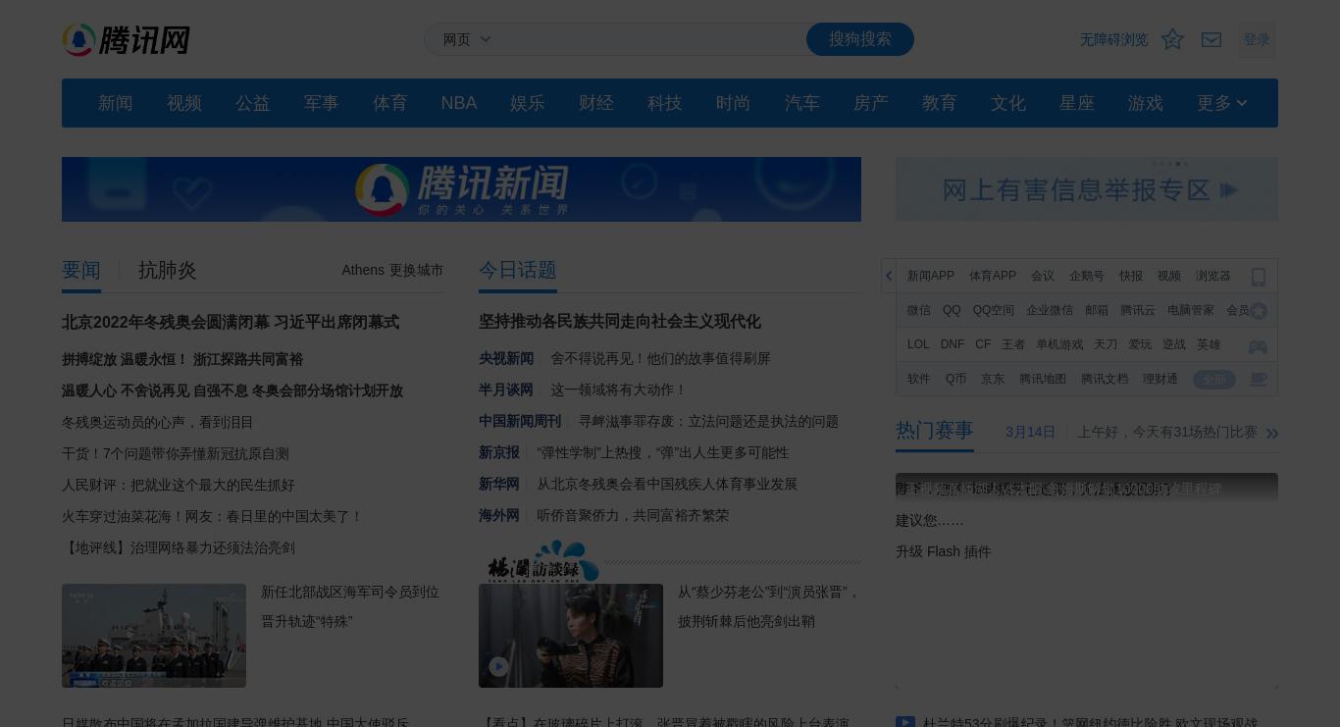The image size is (1340, 727).
Task: Click the 海外网 source link
Action: click(x=499, y=515)
